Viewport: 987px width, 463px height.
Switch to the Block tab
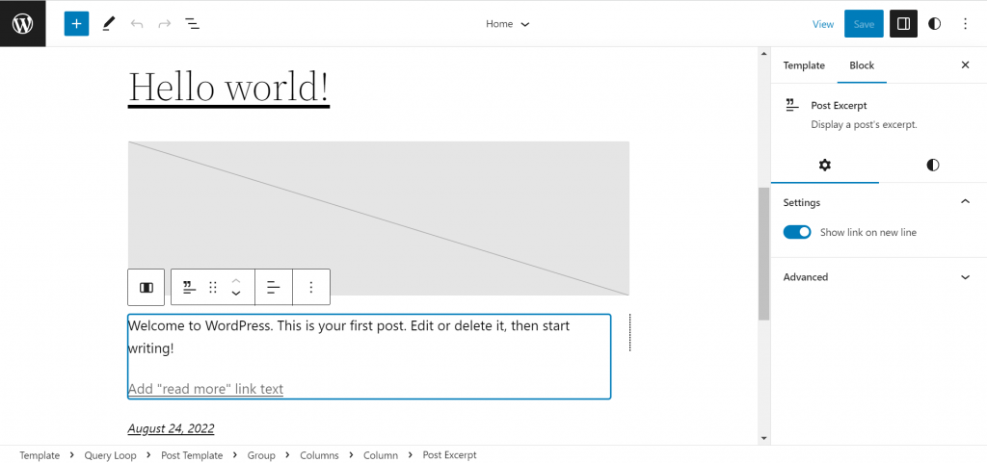point(862,65)
